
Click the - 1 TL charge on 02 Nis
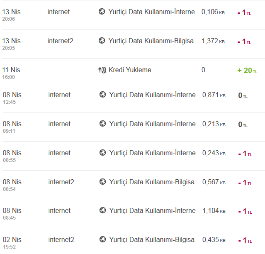point(245,240)
